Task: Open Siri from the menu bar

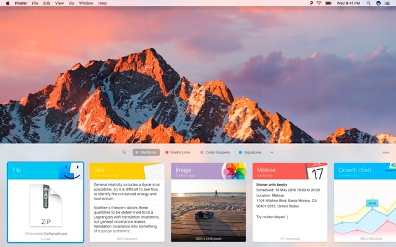Action: (x=378, y=4)
